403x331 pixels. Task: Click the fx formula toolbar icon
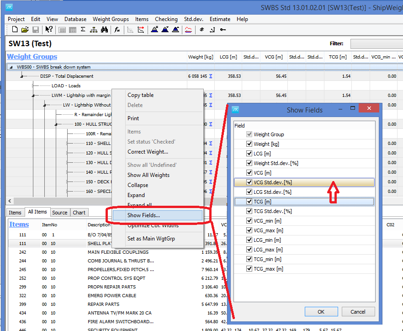pyautogui.click(x=117, y=30)
